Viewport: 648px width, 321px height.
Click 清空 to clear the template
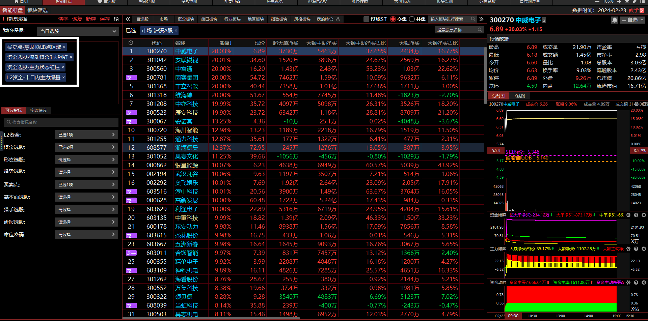pos(63,19)
